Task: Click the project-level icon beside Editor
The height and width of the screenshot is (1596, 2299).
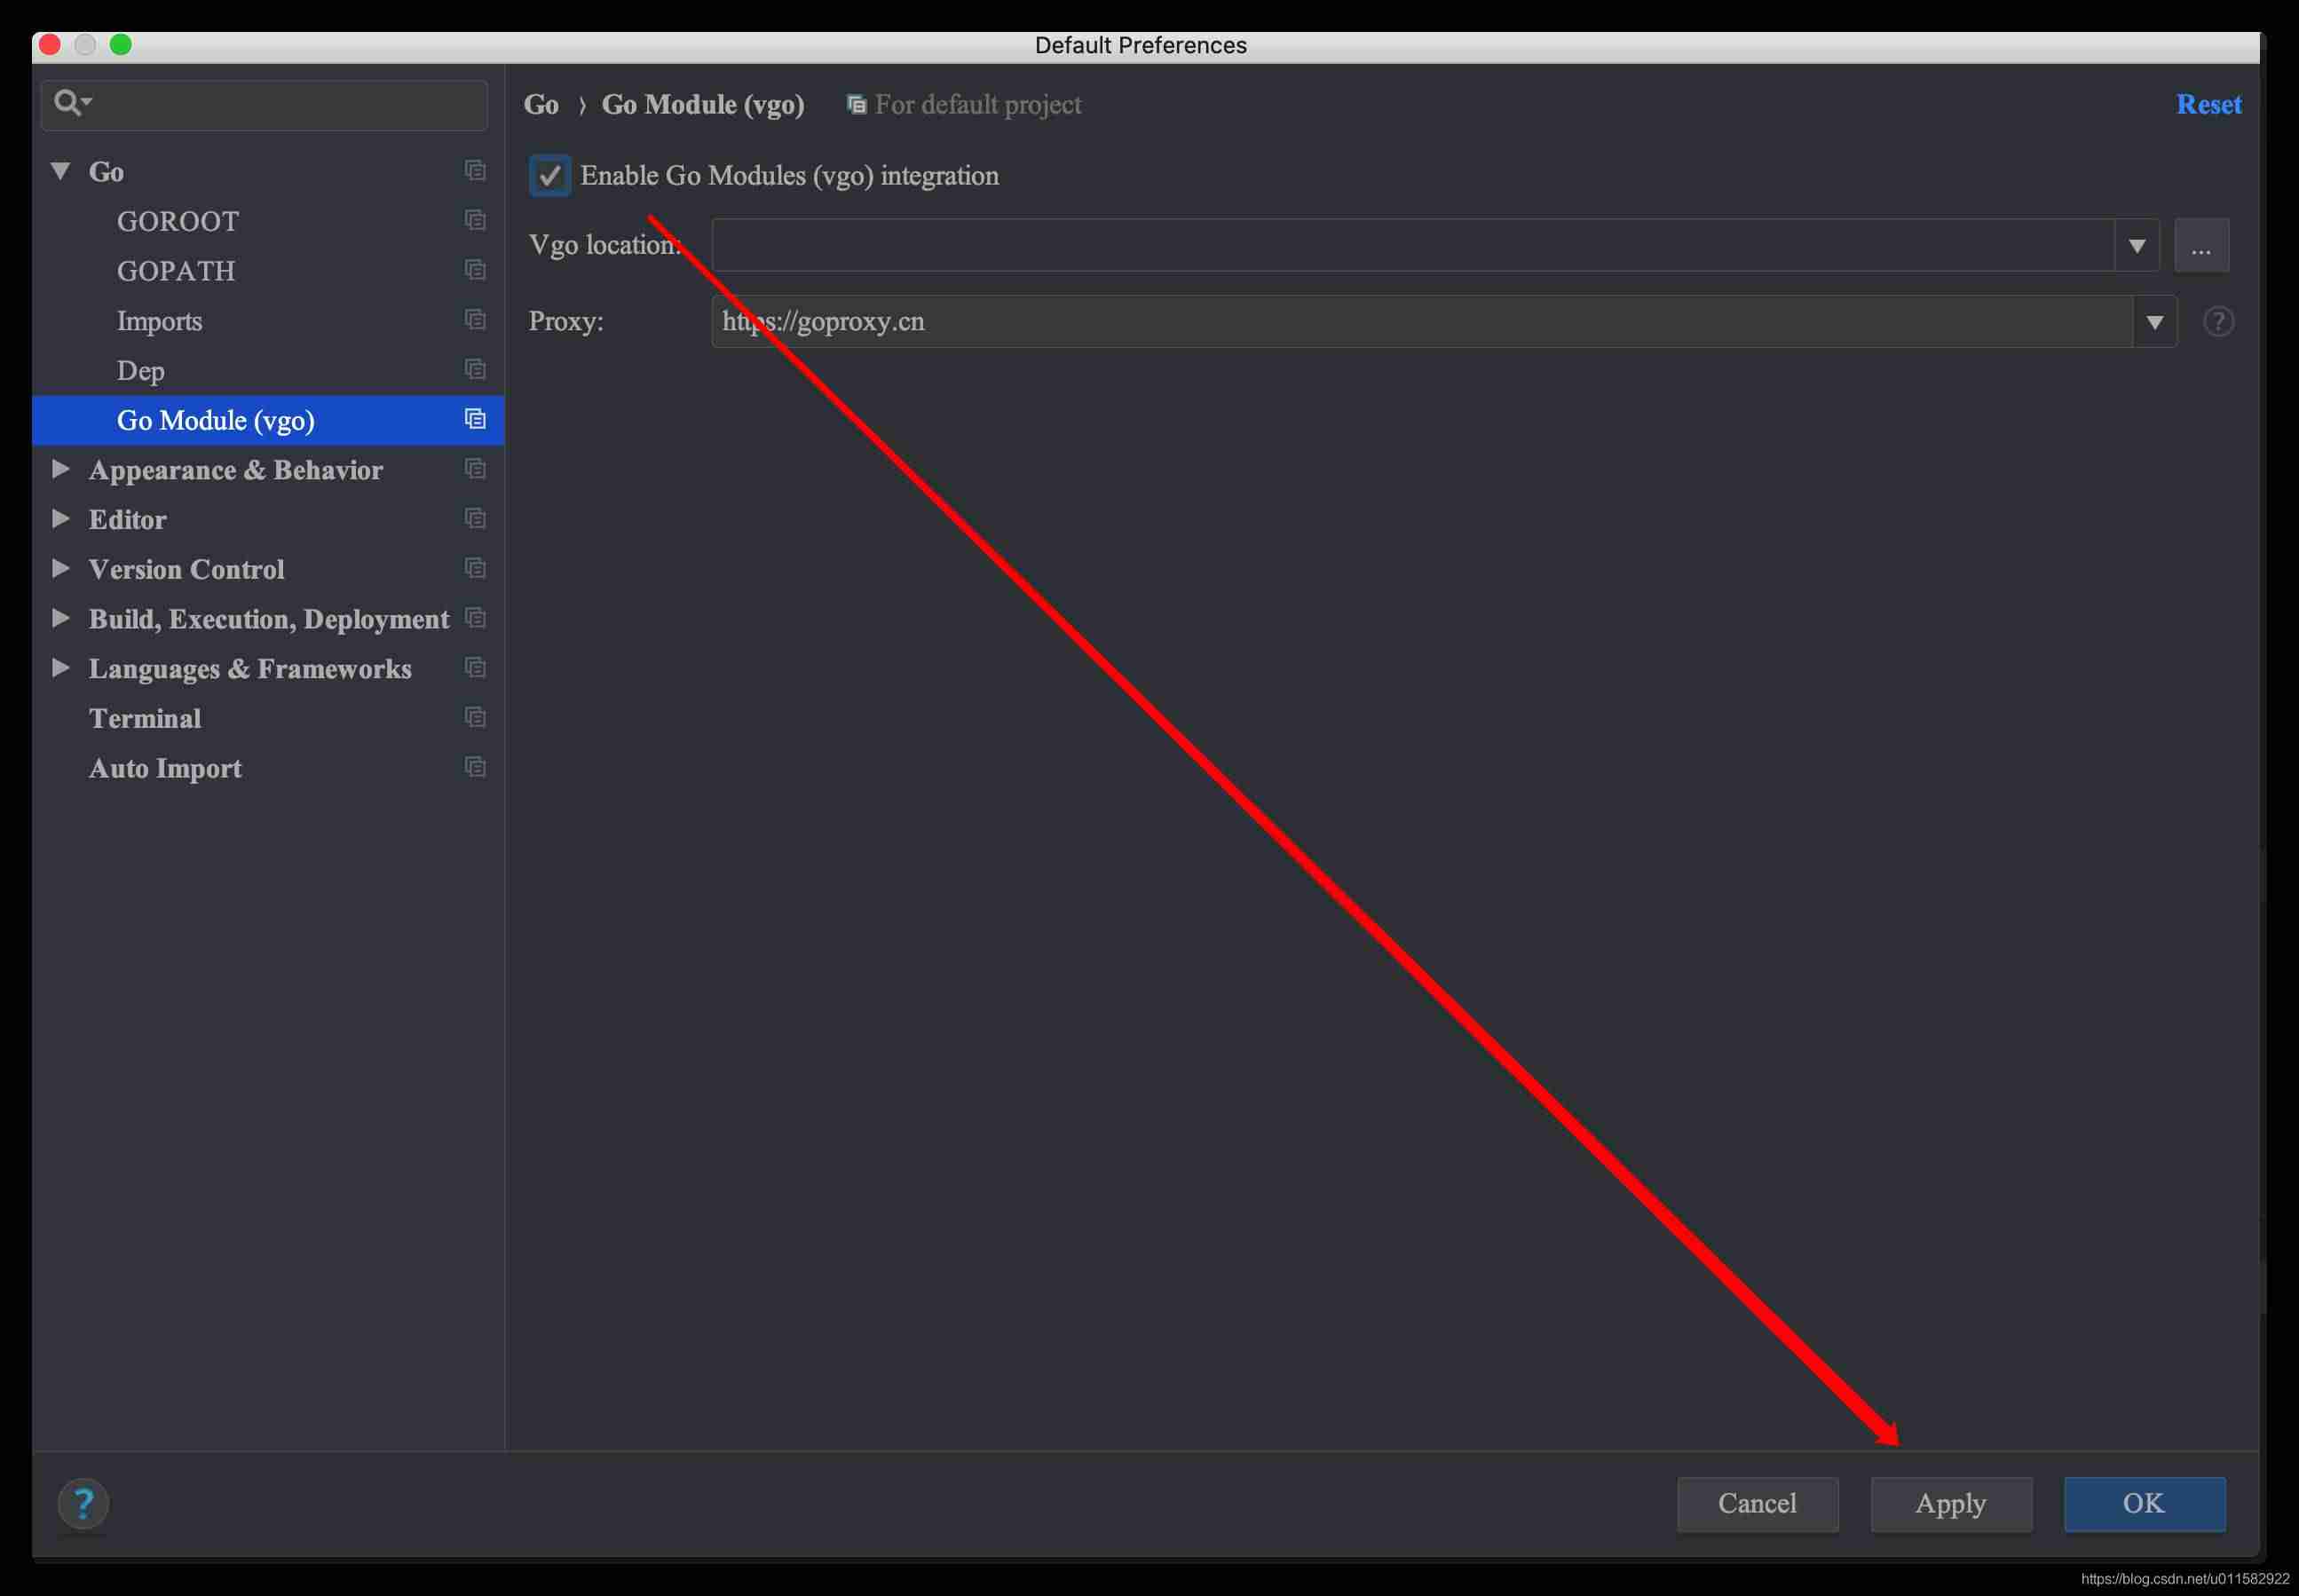Action: pyautogui.click(x=476, y=519)
